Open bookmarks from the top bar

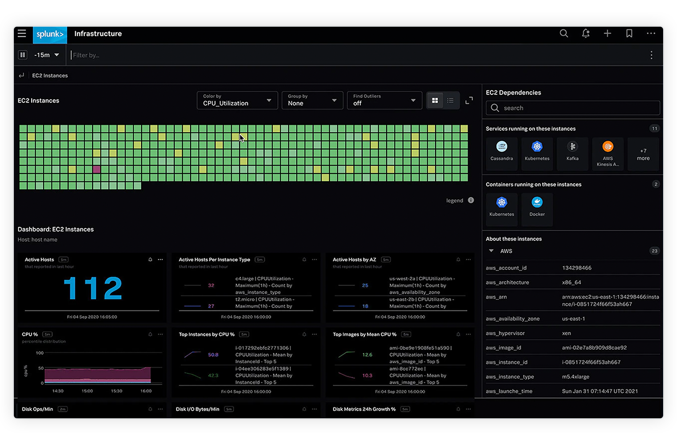pos(629,33)
